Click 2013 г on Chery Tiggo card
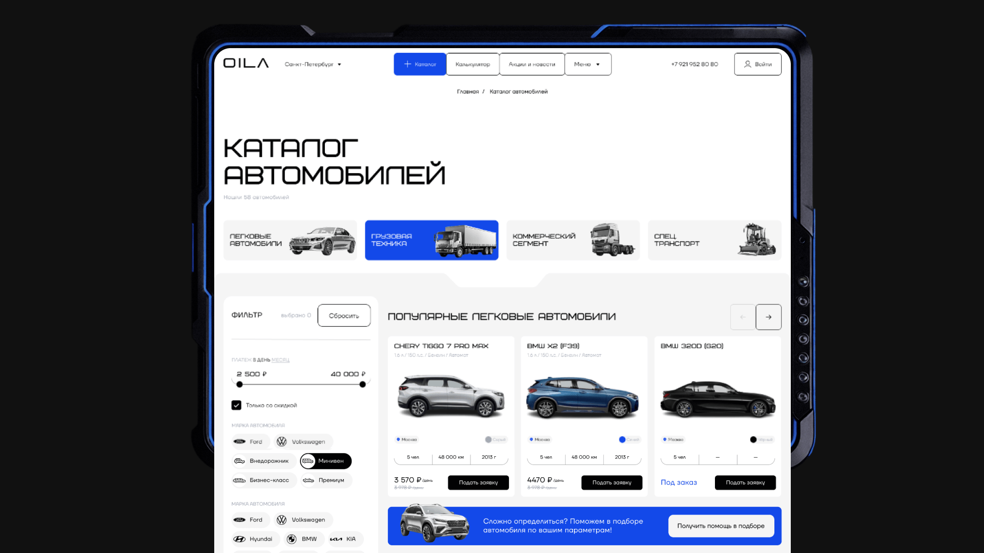The height and width of the screenshot is (553, 984). (489, 457)
